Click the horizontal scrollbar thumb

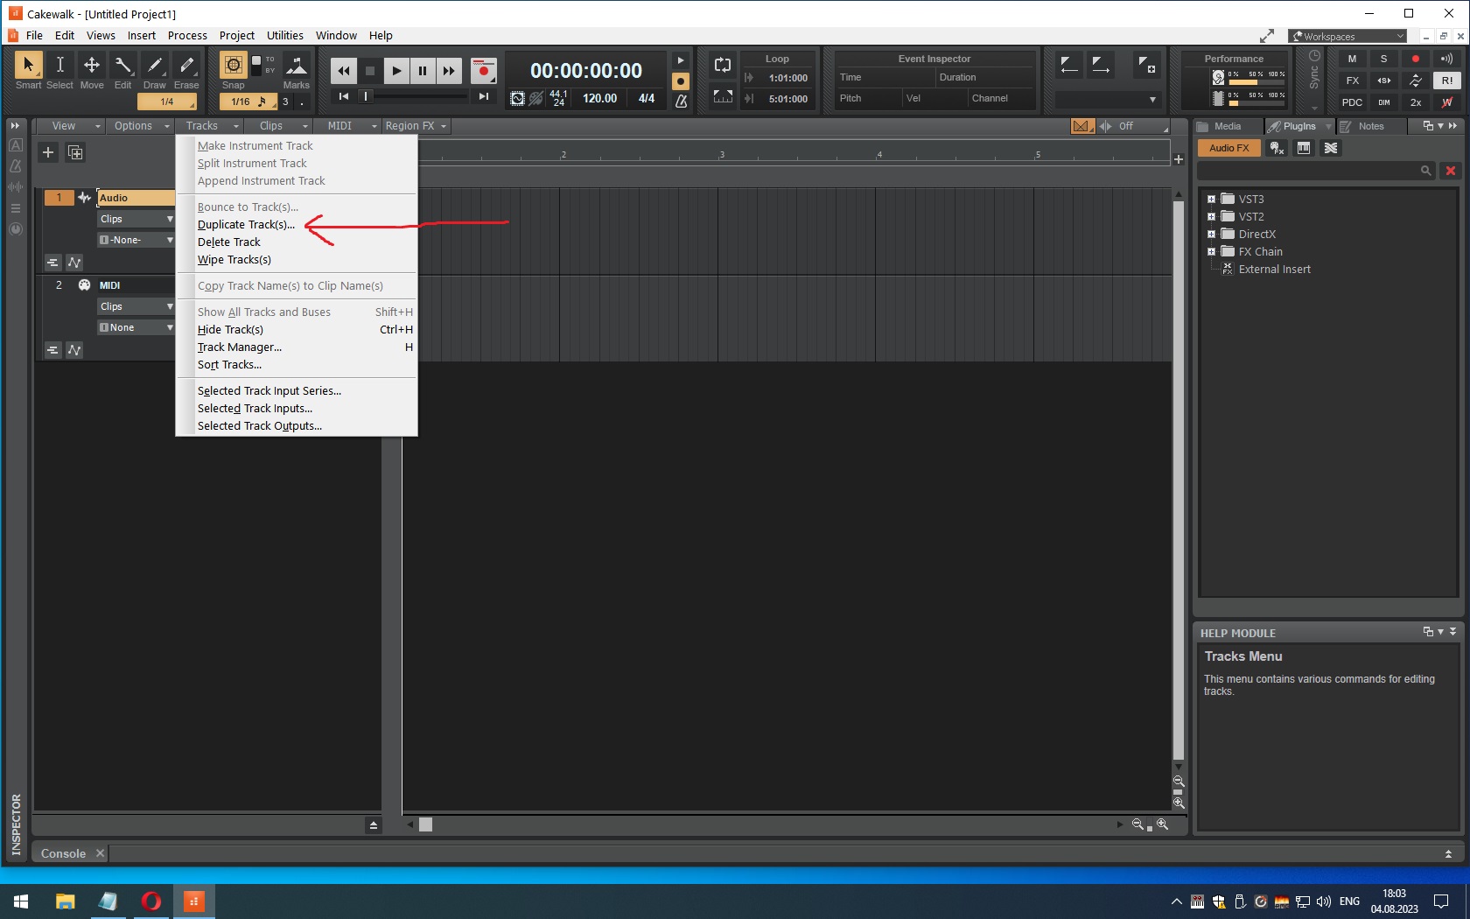tap(425, 824)
